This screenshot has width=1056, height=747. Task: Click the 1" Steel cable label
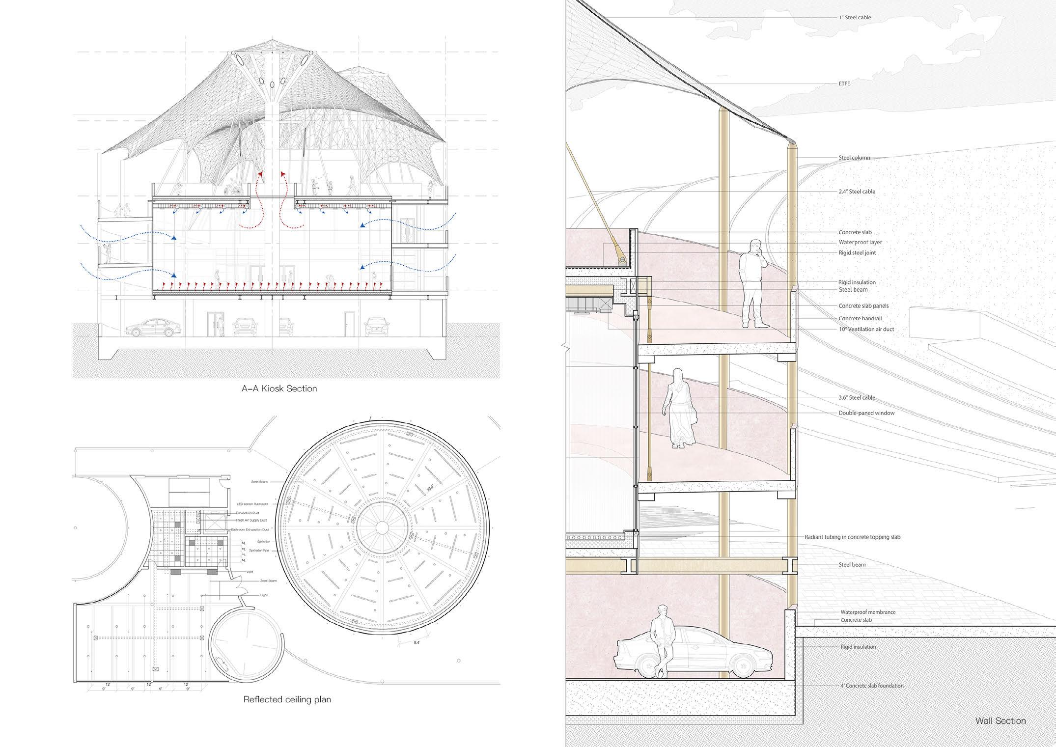point(855,18)
